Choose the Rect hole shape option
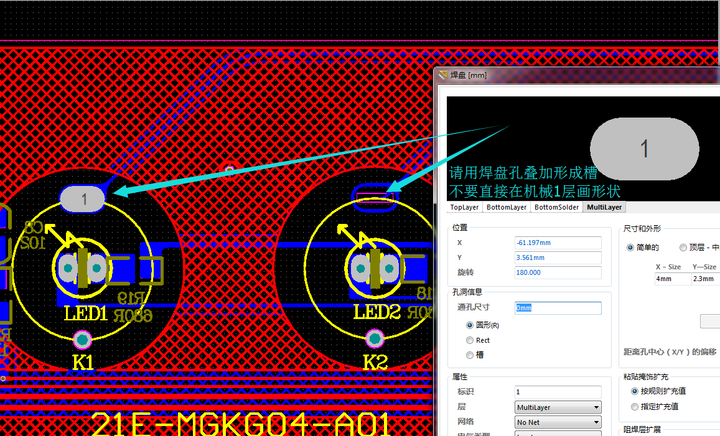Viewport: 720px width, 436px height. click(470, 340)
